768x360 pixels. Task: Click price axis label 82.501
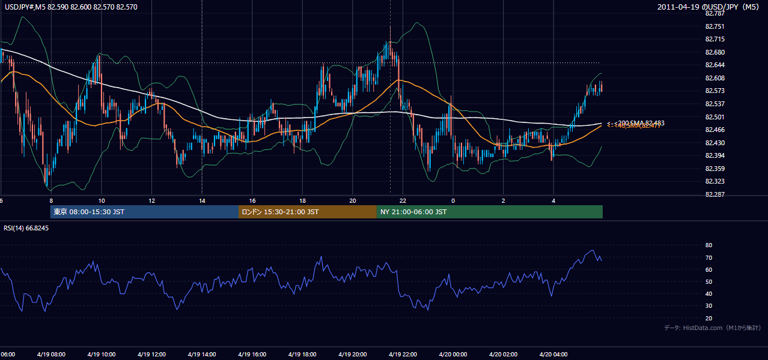[715, 117]
